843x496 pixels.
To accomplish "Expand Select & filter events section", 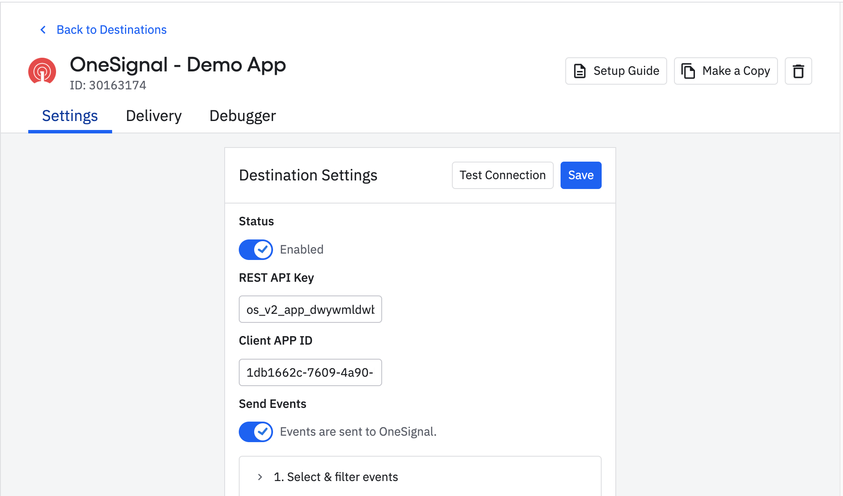I will click(420, 477).
